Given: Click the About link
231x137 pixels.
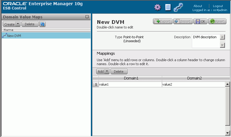Looking at the screenshot, I should click(198, 6).
